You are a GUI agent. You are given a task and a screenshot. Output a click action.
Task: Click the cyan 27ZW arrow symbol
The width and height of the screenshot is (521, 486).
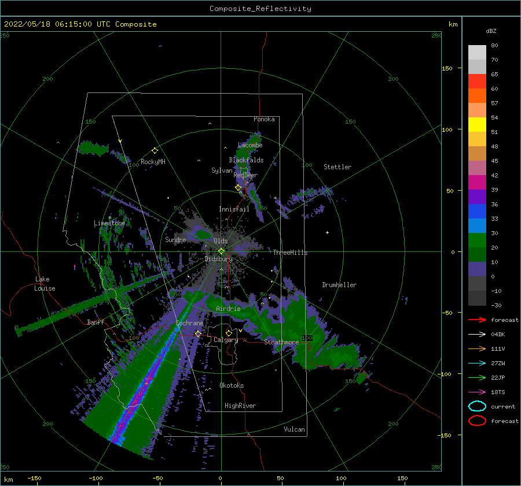click(x=477, y=363)
